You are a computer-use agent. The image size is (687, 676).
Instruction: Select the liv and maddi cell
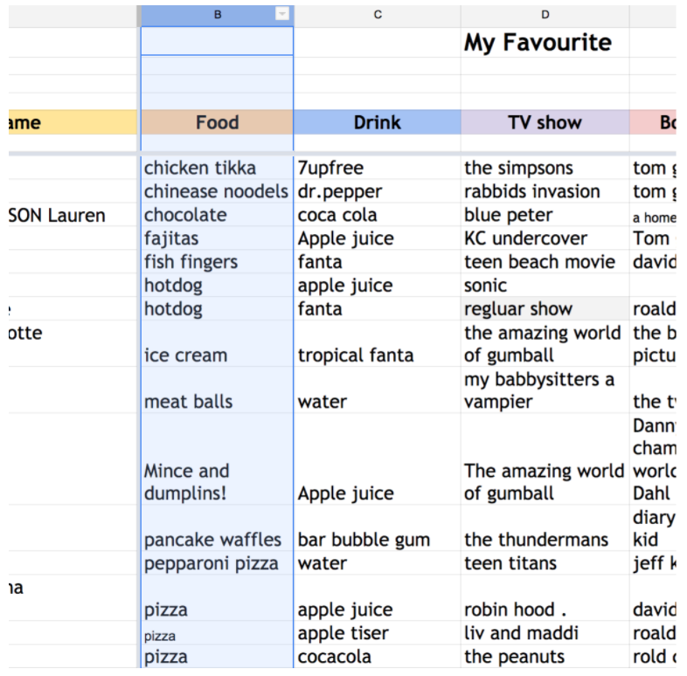click(x=545, y=632)
